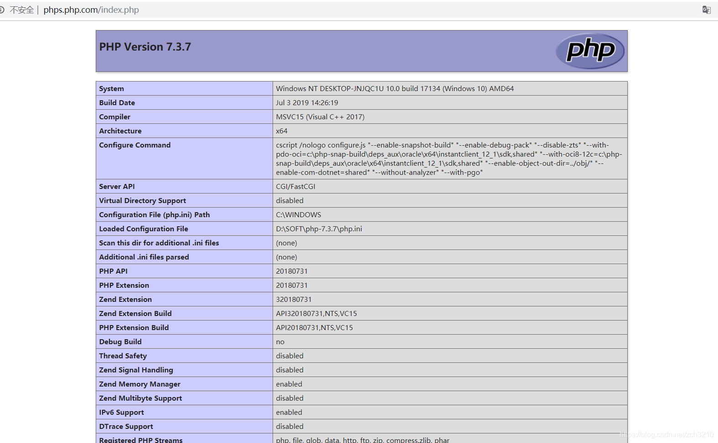Click '(none)' value in the Scan this dir row
718x443 pixels.
click(x=286, y=243)
